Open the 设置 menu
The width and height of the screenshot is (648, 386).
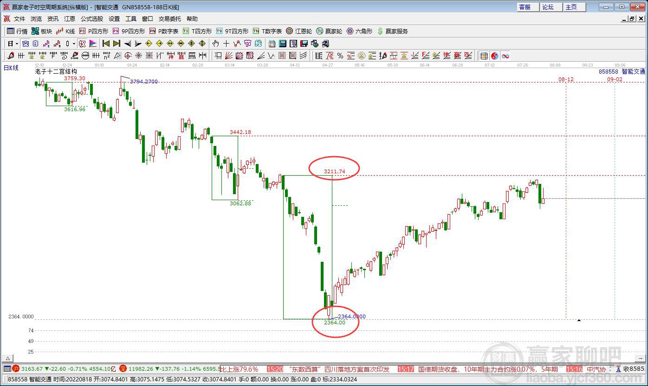[114, 19]
